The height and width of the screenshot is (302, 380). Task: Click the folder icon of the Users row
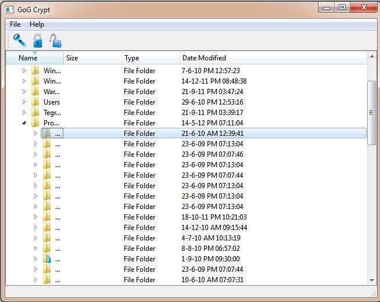35,102
